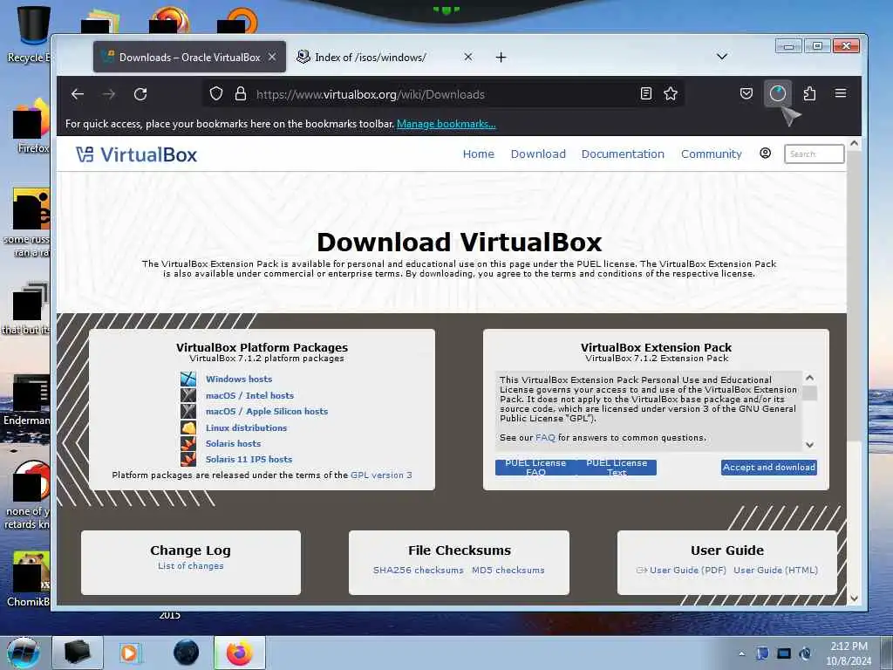Click the macOS Intel hosts icon
This screenshot has width=893, height=670.
188,395
